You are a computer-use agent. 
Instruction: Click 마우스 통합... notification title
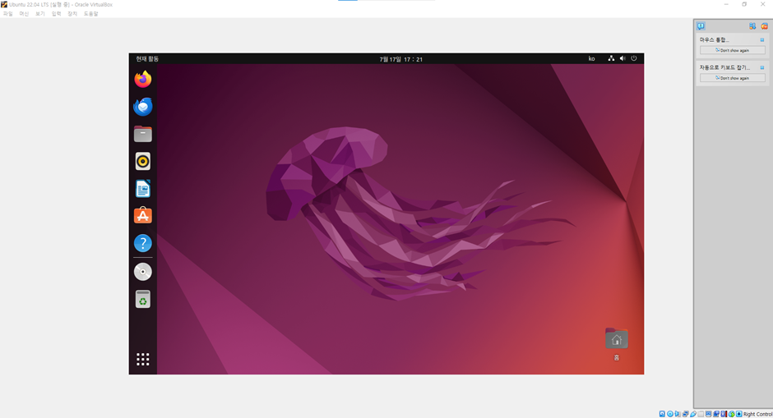pyautogui.click(x=714, y=40)
